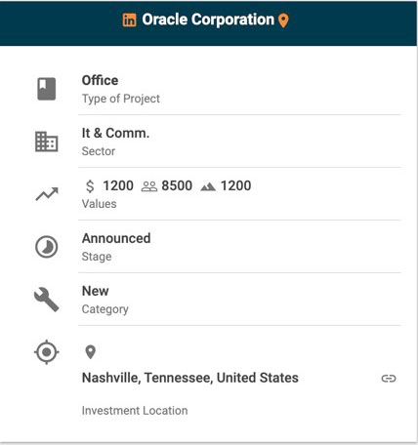
Task: Click the gray location pin marker
Action: click(x=90, y=352)
